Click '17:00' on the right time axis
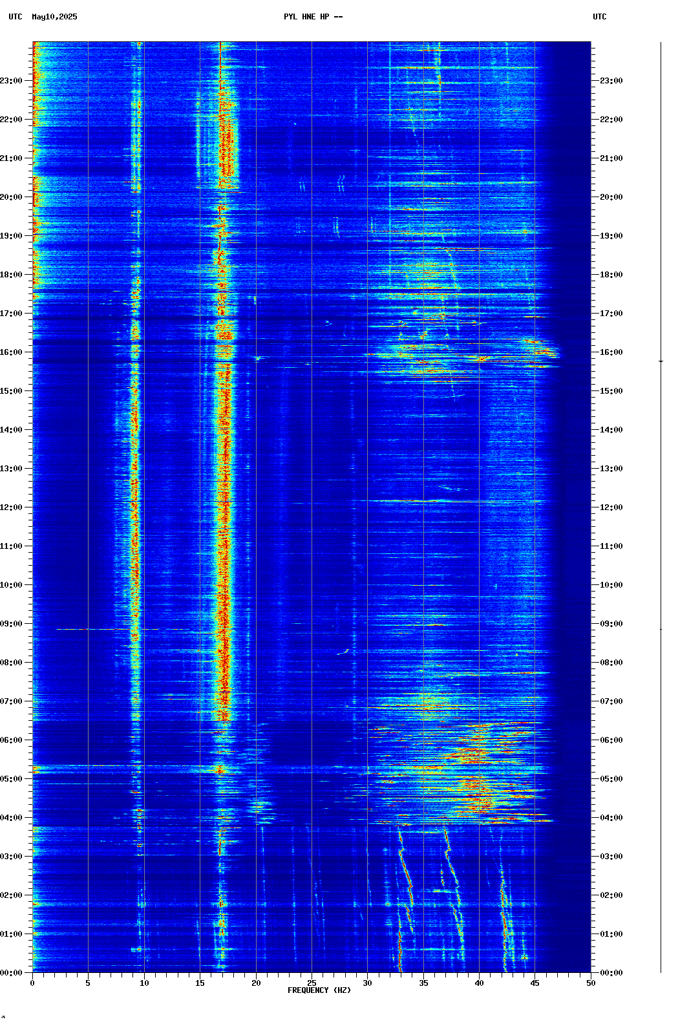This screenshot has width=689, height=1024. 611,314
